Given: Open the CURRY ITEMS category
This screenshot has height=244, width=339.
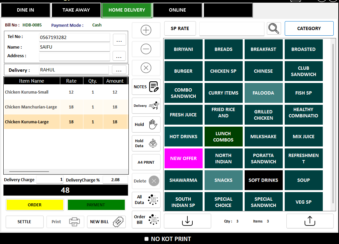Looking at the screenshot, I should click(223, 93).
